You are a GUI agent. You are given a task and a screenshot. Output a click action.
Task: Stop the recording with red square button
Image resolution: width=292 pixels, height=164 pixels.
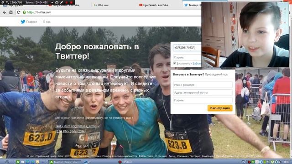point(71,2)
